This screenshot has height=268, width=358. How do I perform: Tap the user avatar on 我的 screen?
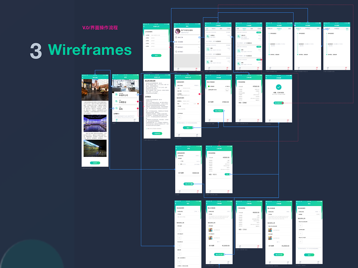tap(178, 31)
